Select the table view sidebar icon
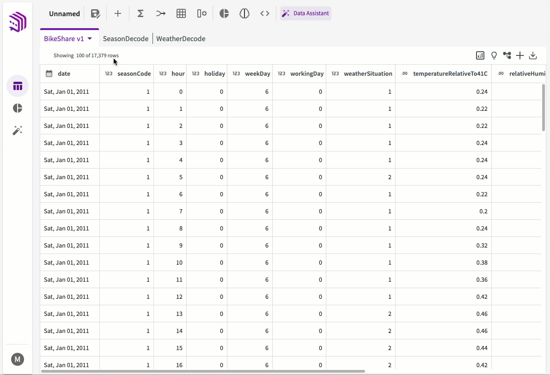This screenshot has height=375, width=550. click(x=18, y=86)
